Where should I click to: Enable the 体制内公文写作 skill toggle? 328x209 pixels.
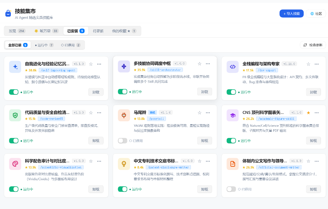click(x=231, y=189)
